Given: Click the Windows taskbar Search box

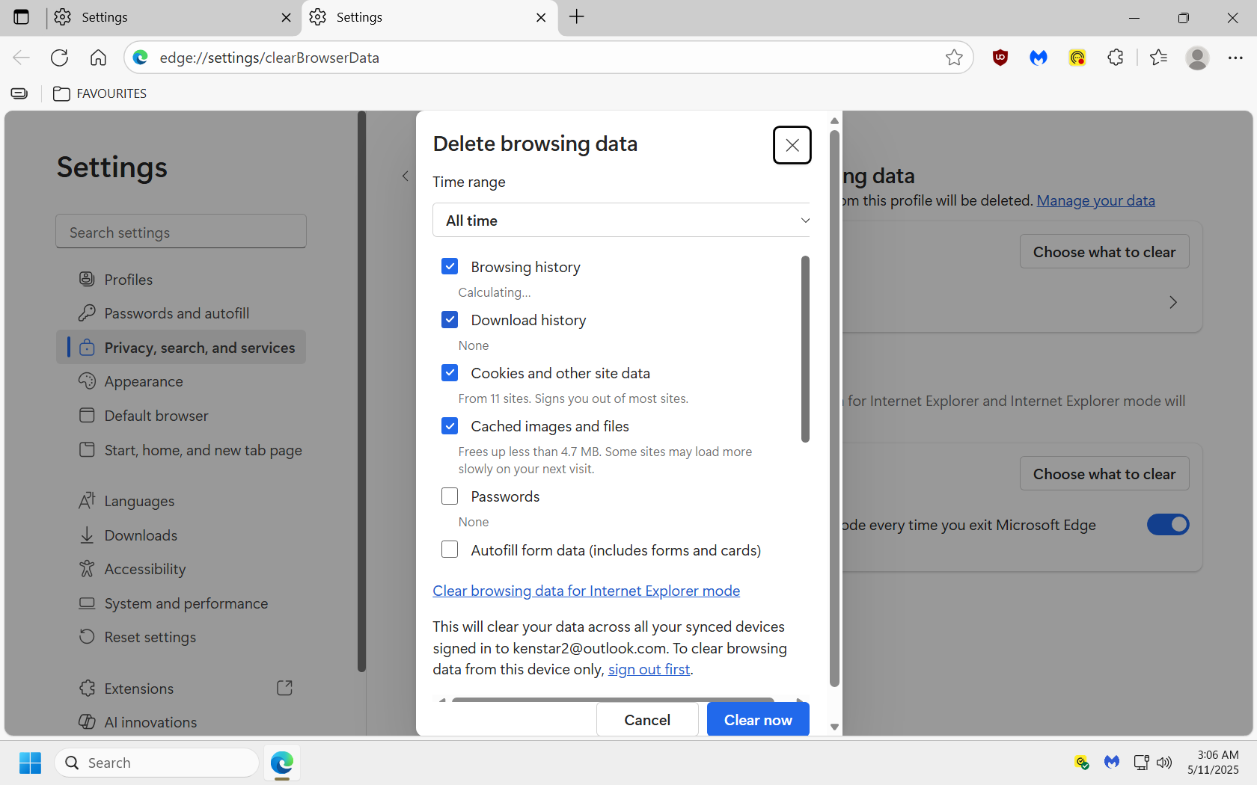Looking at the screenshot, I should point(156,763).
